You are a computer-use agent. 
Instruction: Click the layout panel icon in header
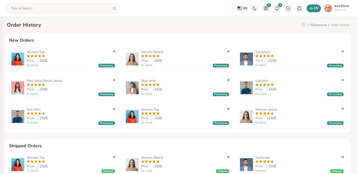[288, 8]
